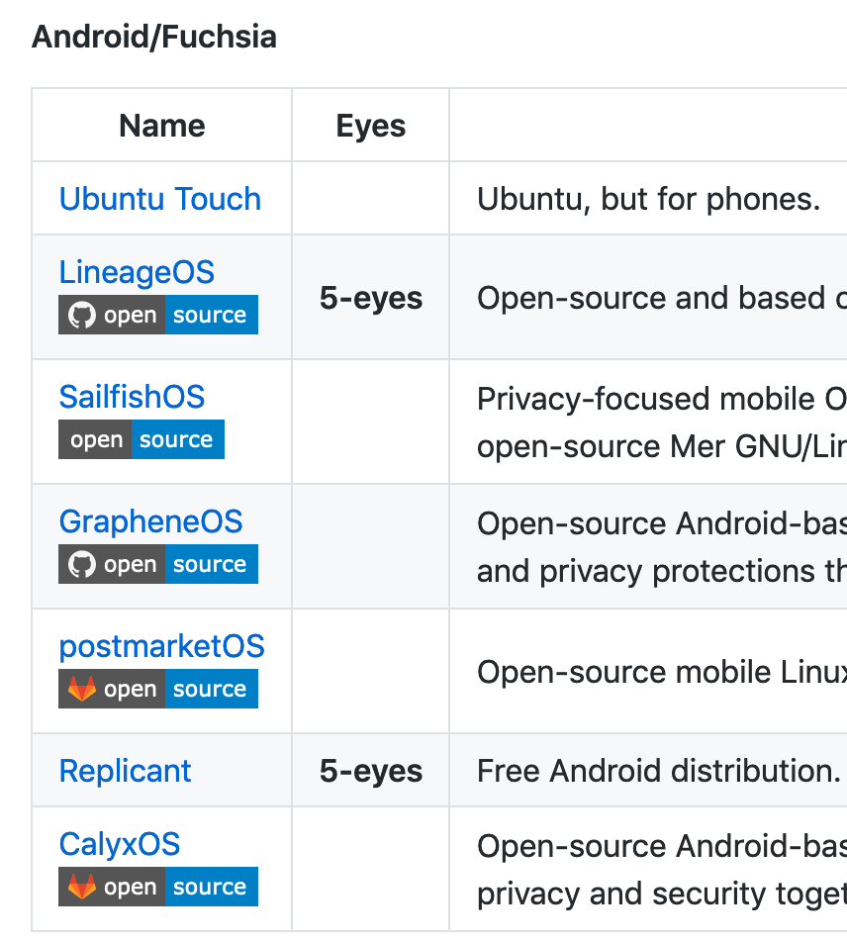Viewport: 847px width, 942px height.
Task: Click the GitLab fox icon on the postmarketOS badge
Action: (82, 689)
